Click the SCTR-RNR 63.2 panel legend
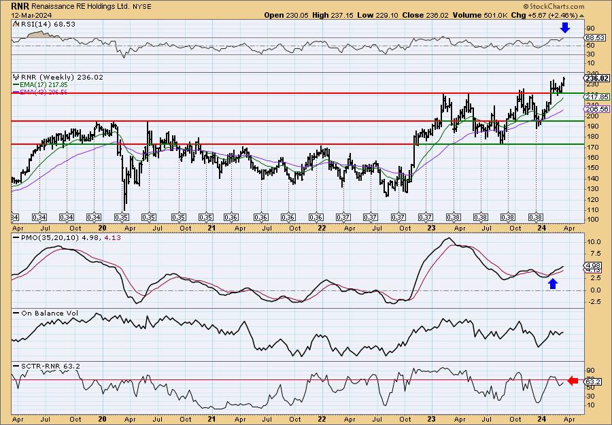612x425 pixels. point(47,366)
